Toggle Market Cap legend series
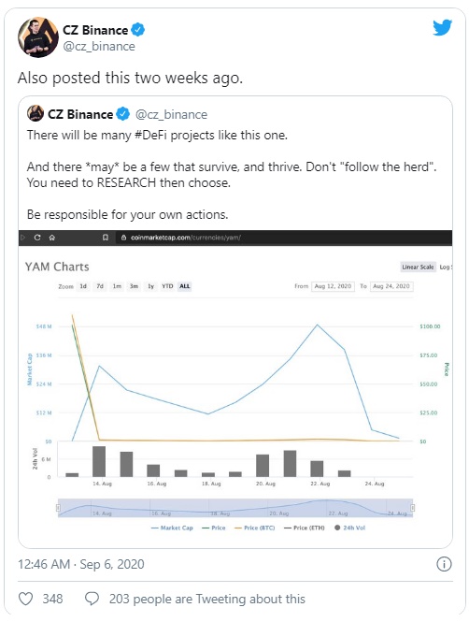The width and height of the screenshot is (469, 622). coord(172,528)
